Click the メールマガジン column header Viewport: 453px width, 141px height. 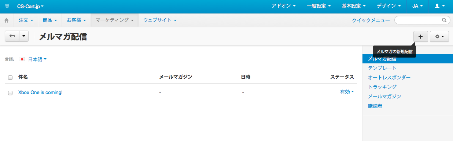(176, 77)
